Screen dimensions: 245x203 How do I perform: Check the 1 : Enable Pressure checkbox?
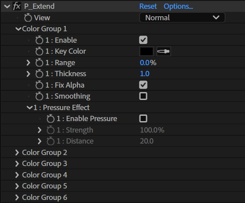(x=143, y=118)
